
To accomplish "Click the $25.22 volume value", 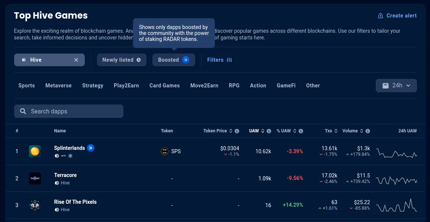I will pyautogui.click(x=362, y=203).
